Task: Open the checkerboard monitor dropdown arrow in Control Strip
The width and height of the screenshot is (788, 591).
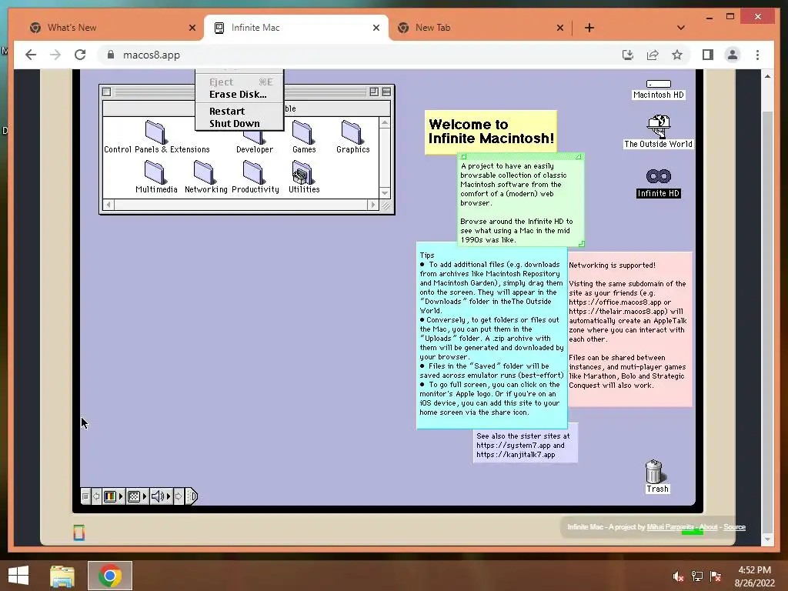Action: [145, 496]
